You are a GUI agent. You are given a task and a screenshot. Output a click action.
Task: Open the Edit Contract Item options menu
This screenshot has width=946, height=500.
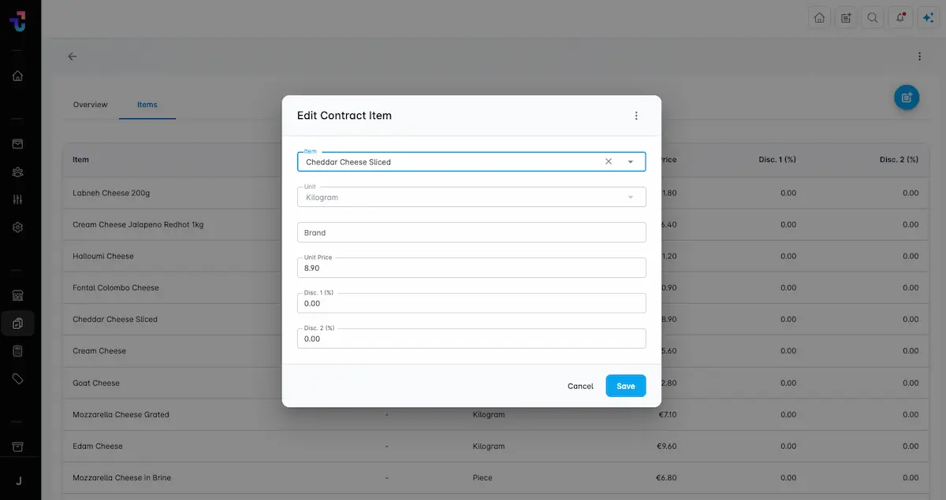tap(636, 116)
